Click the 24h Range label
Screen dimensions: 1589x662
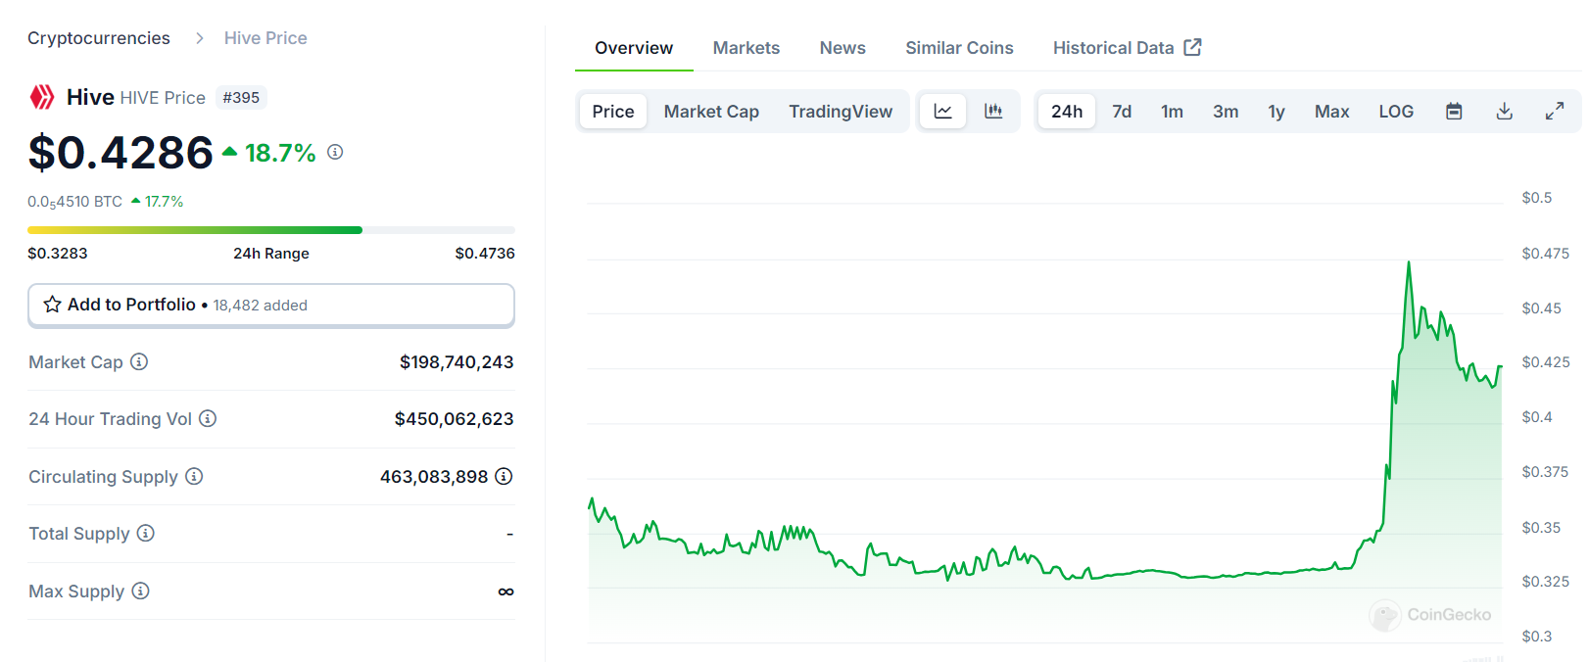coord(271,253)
